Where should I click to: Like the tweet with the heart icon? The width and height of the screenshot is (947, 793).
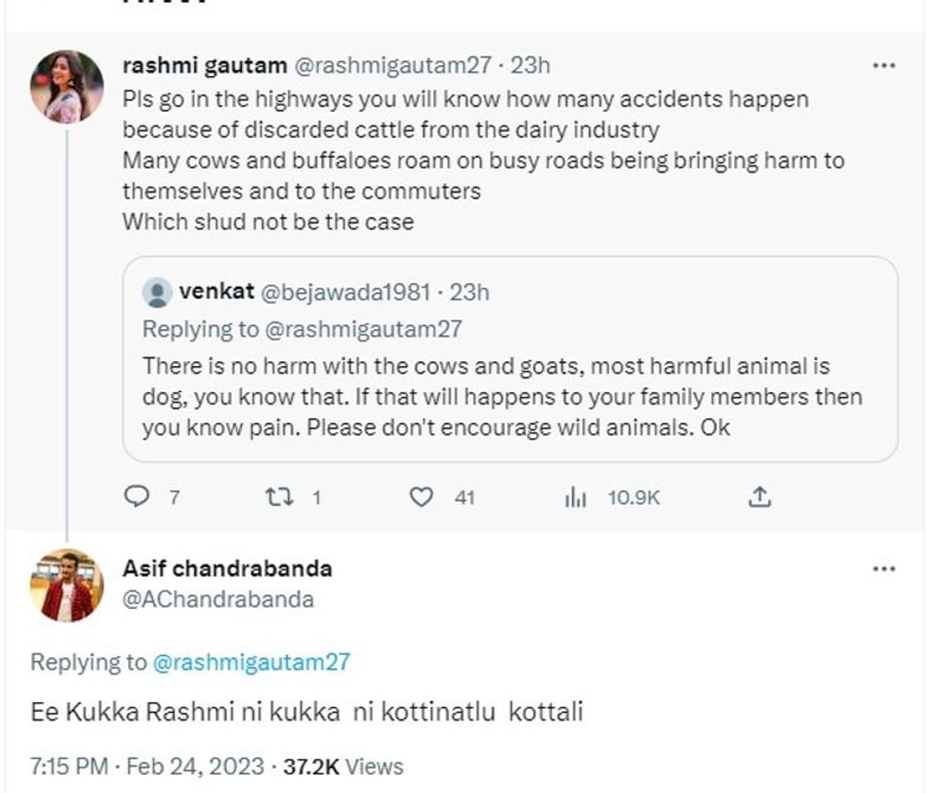pos(421,496)
